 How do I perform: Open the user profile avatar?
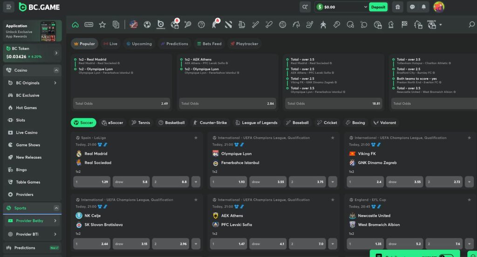click(439, 7)
